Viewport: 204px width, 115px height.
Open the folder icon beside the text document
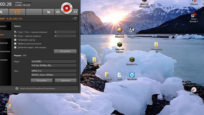coord(107,76)
